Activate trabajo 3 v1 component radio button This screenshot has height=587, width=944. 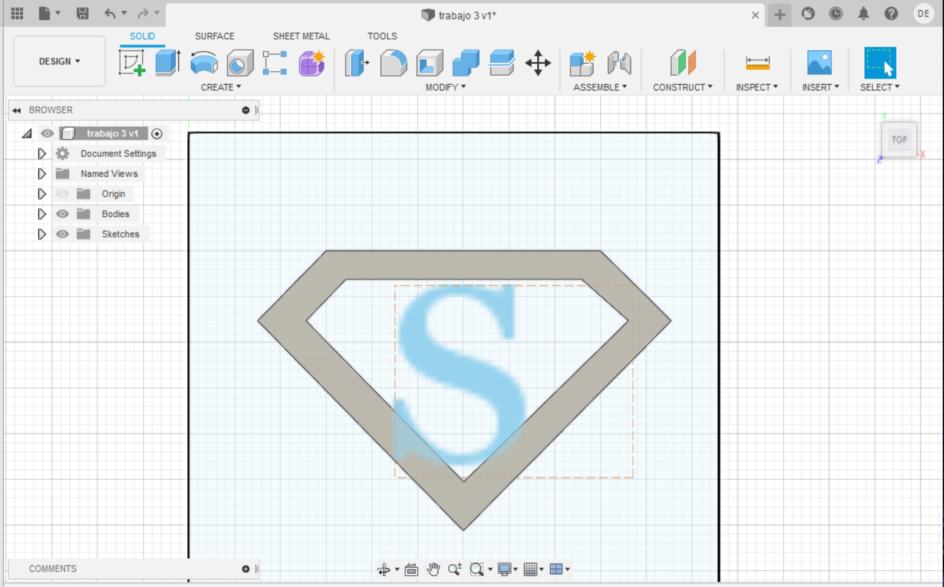157,134
